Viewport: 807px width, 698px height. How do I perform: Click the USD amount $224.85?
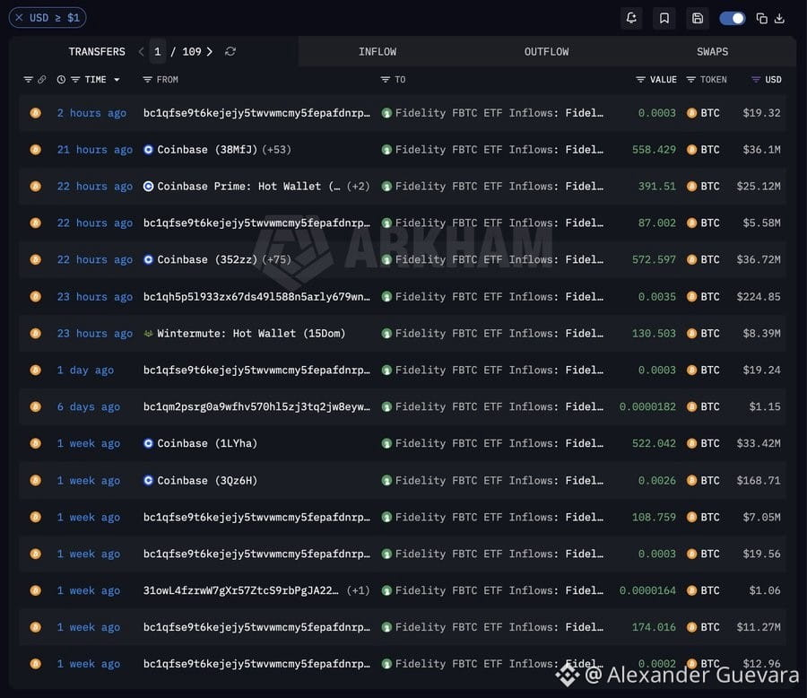(x=758, y=297)
